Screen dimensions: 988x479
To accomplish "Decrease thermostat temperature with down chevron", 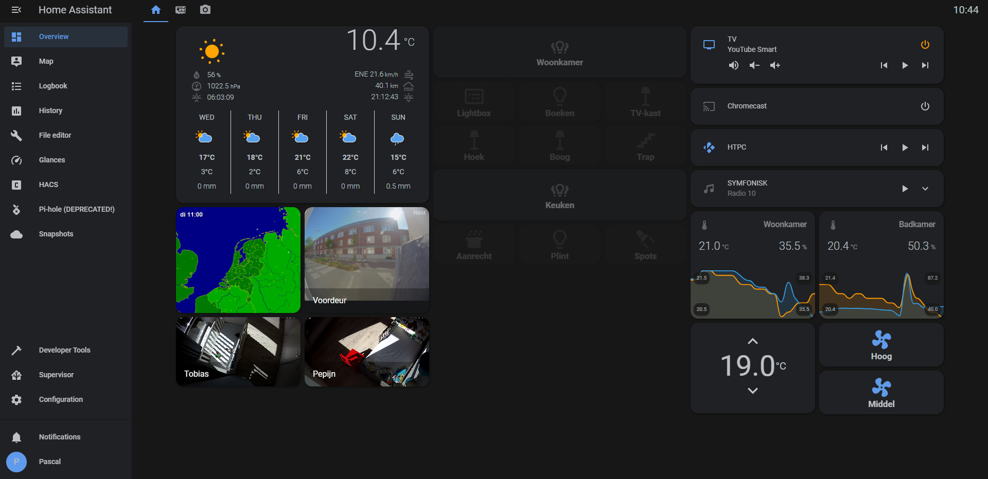I will (x=753, y=391).
